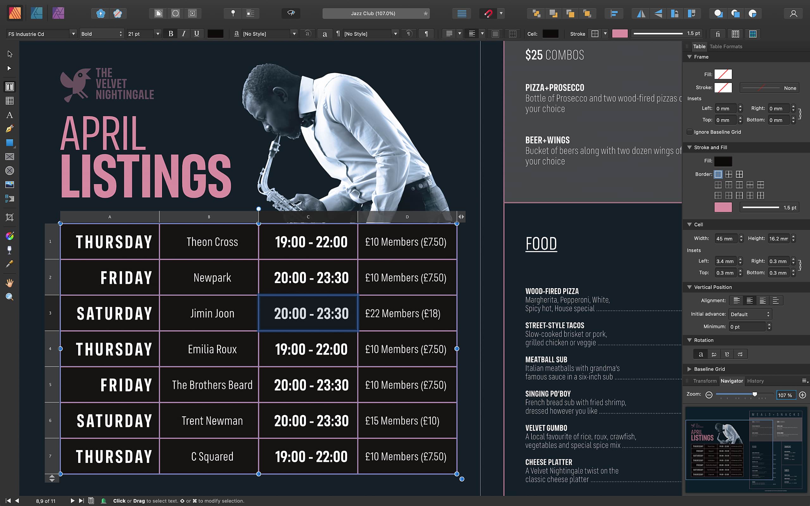The height and width of the screenshot is (506, 810).
Task: Open the Initial advance Default dropdown
Action: pos(750,314)
